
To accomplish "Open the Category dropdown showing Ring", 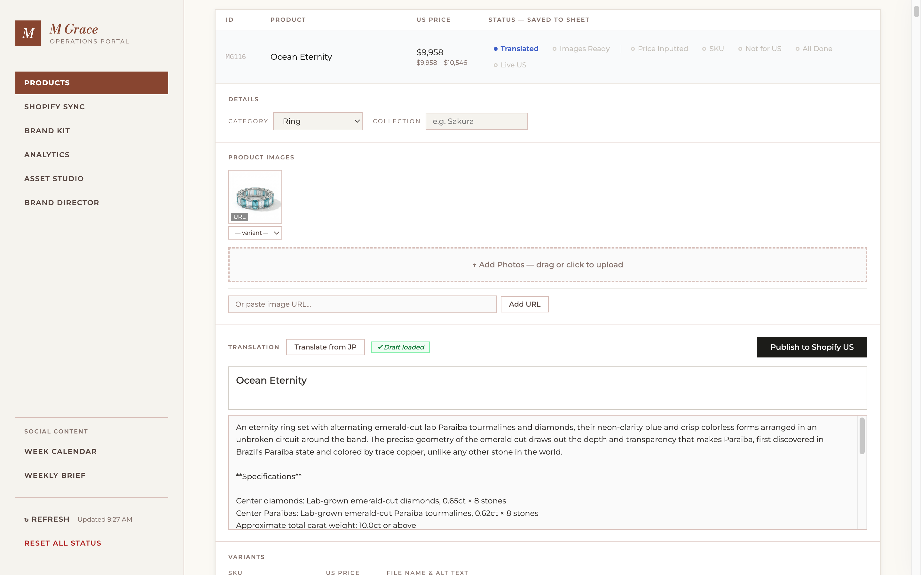I will [x=318, y=121].
